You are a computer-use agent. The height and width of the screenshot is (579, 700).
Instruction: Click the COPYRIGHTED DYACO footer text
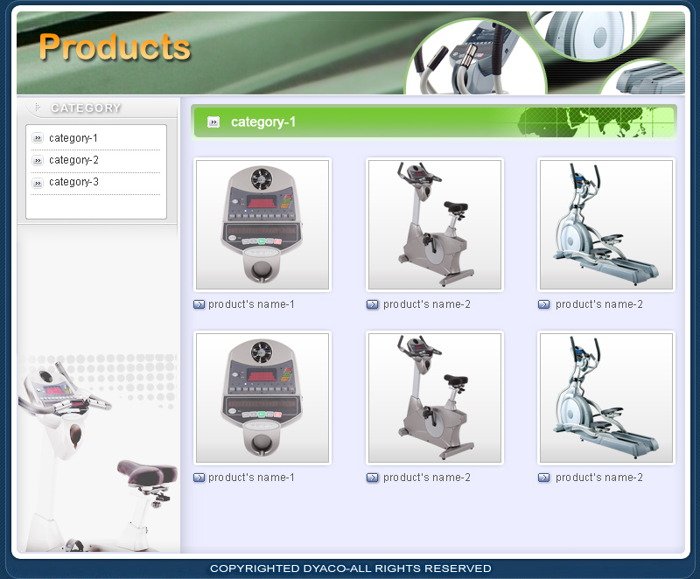tap(351, 569)
